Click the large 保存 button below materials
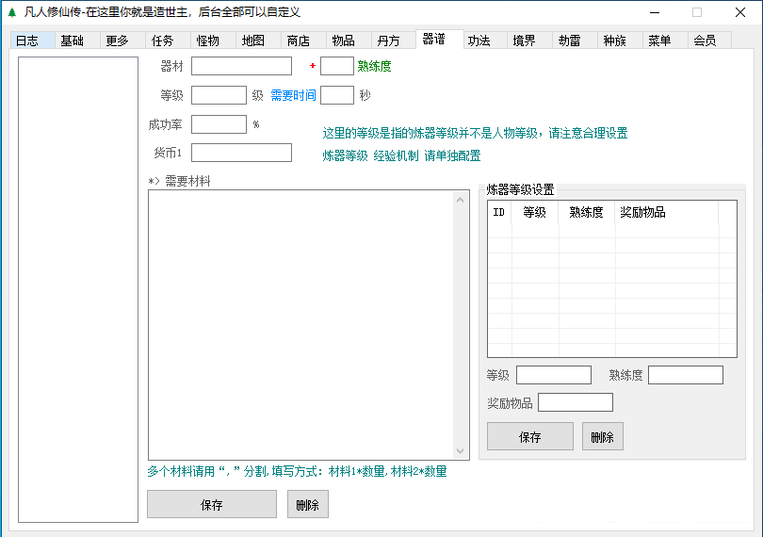The height and width of the screenshot is (537, 763). (212, 504)
